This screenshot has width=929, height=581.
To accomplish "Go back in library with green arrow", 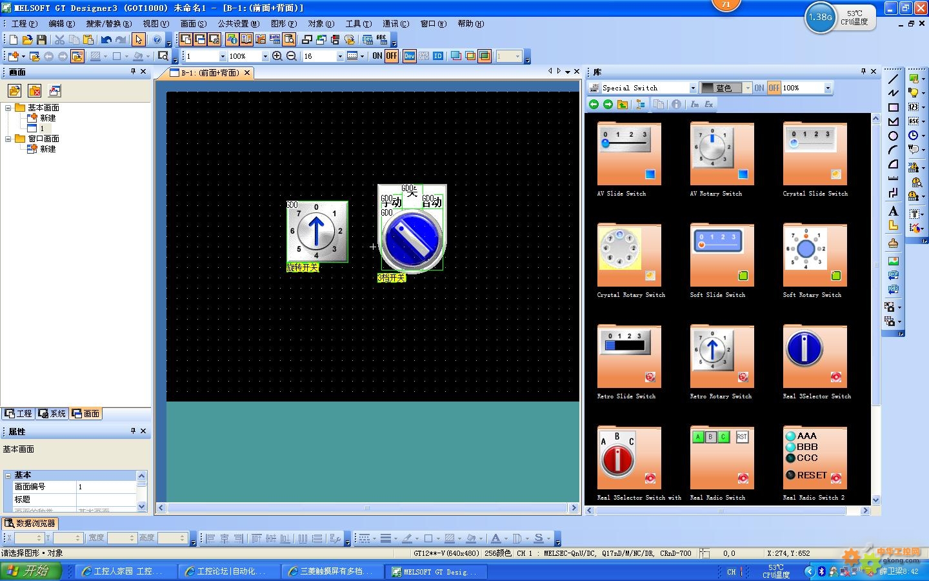I will (x=594, y=104).
